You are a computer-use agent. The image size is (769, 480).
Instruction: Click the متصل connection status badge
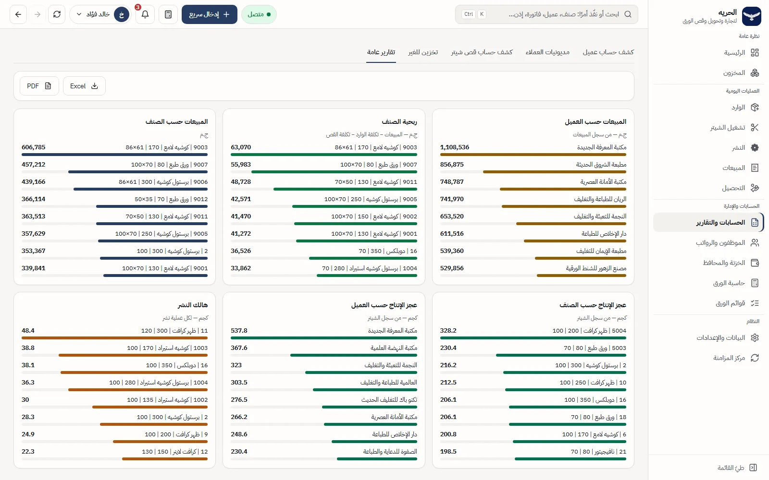(x=259, y=14)
